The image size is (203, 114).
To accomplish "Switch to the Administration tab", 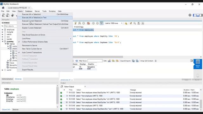I will [7, 79].
